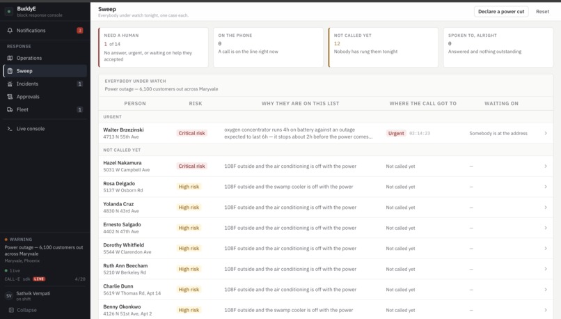Viewport: 561px width, 319px height.
Task: Expand Charlie Dunn row chevron
Action: coord(546,289)
